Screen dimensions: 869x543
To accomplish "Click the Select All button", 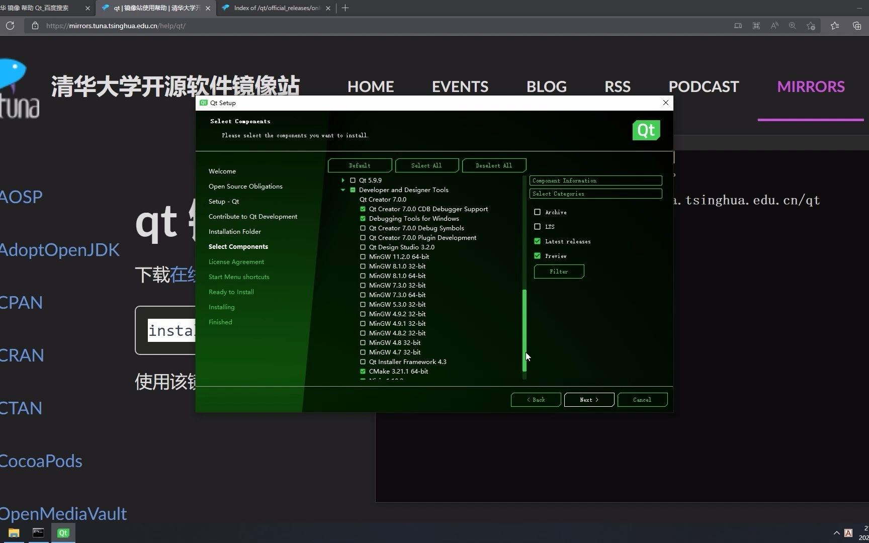I will (x=427, y=165).
